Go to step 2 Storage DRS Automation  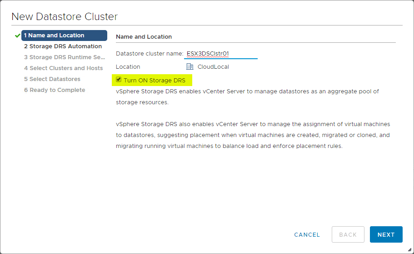(63, 46)
